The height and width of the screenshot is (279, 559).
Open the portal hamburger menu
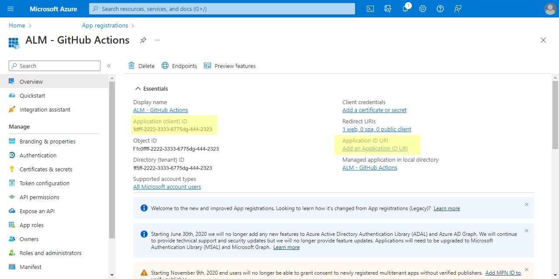(x=10, y=9)
